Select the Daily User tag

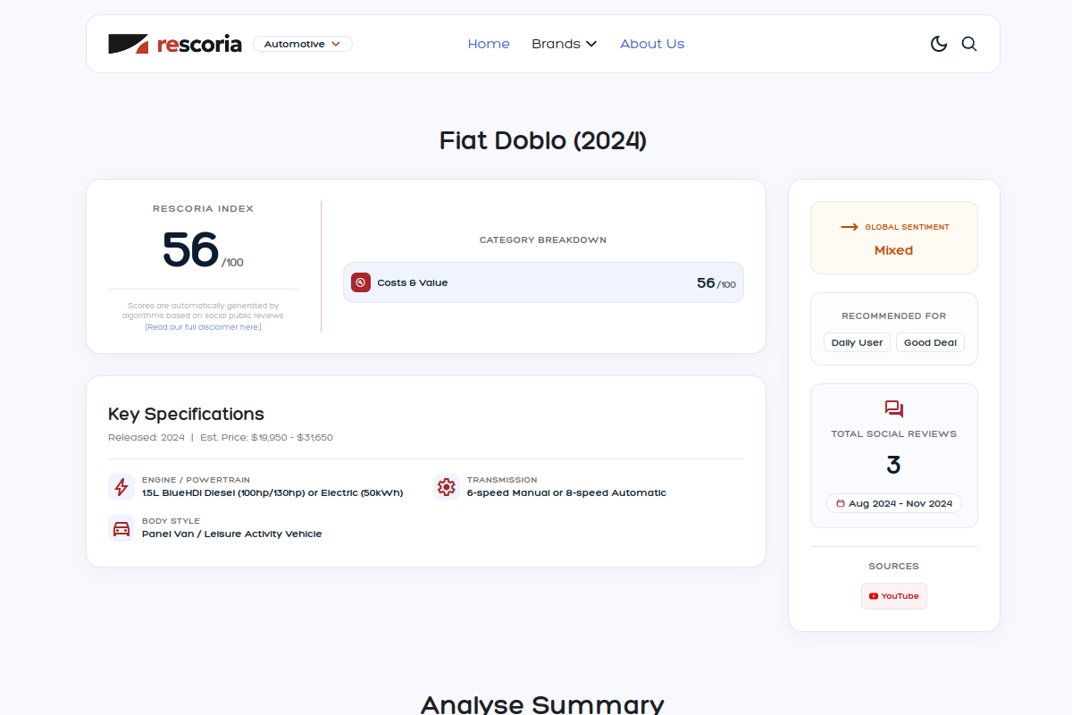pos(857,342)
